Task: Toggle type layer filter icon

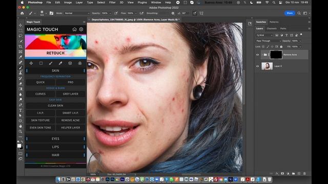Action: point(286,35)
